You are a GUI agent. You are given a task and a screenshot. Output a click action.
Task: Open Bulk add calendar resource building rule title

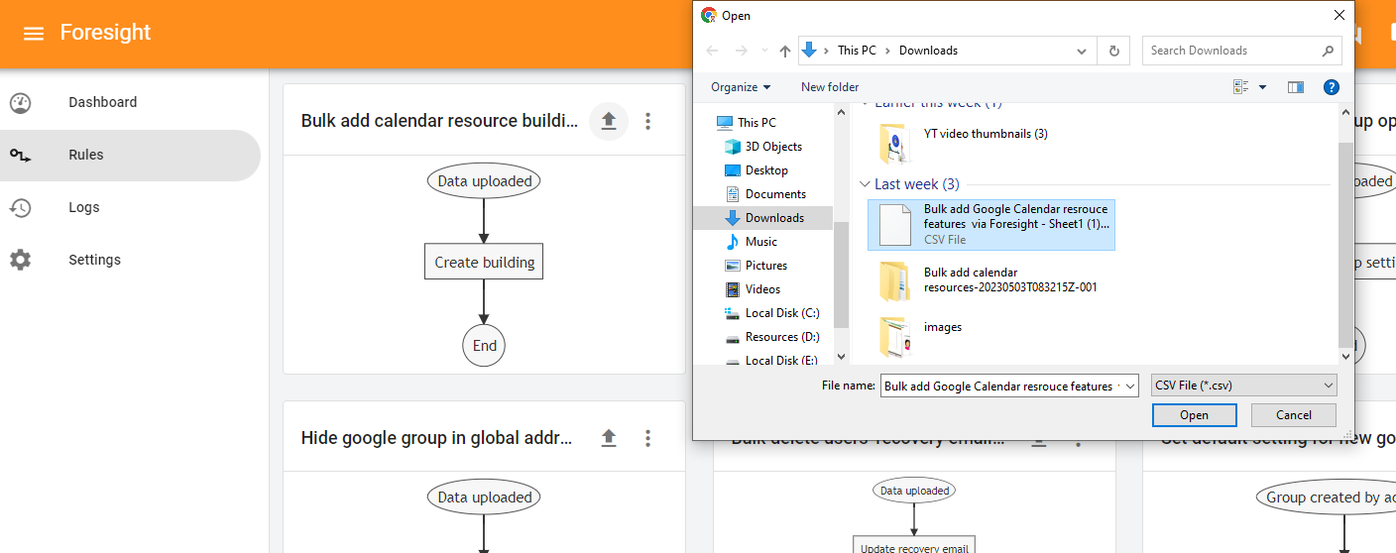(439, 121)
